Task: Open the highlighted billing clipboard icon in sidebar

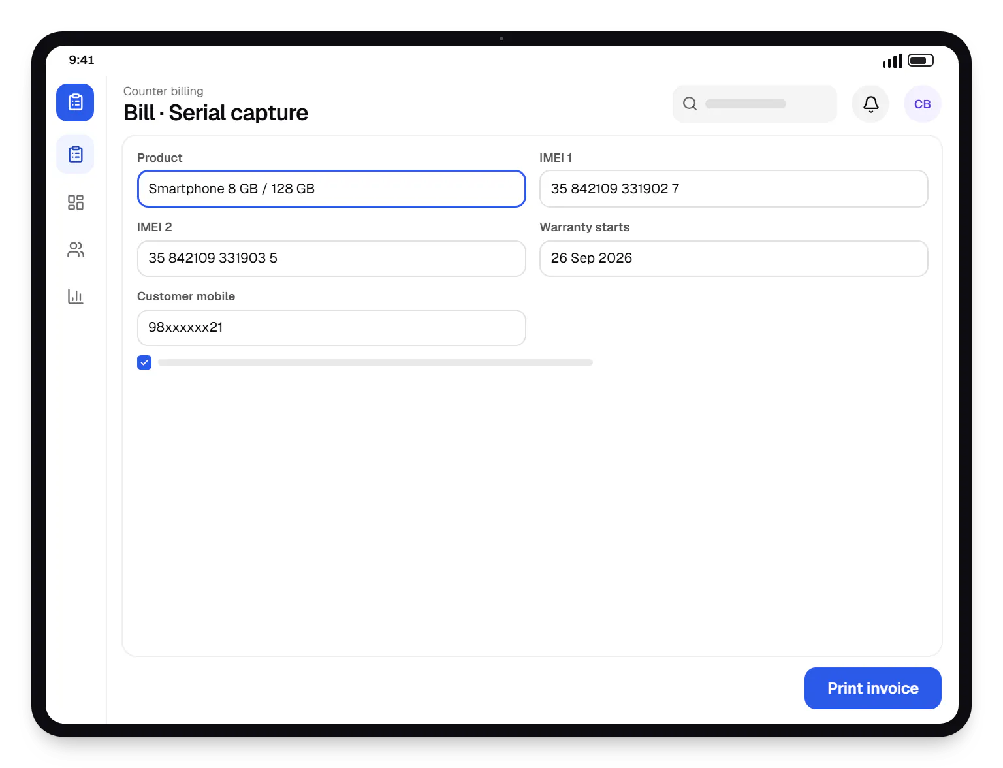Action: [x=75, y=103]
